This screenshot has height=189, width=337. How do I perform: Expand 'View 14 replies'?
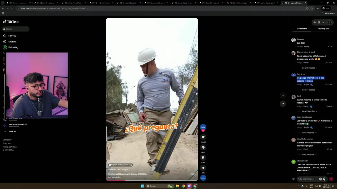(x=309, y=90)
